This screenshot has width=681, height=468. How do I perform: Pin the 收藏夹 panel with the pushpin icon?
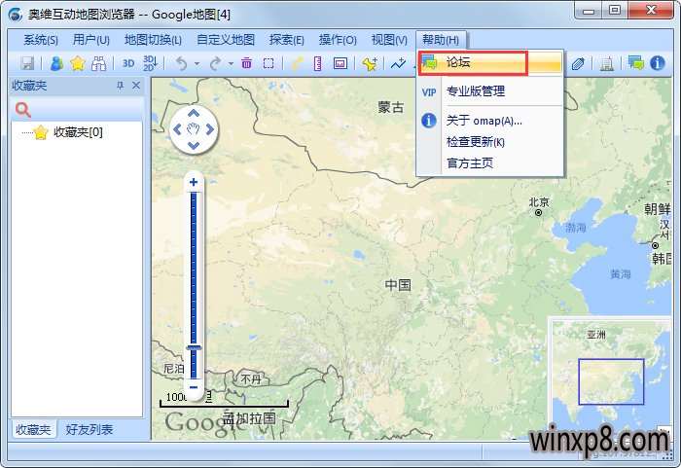tap(121, 86)
